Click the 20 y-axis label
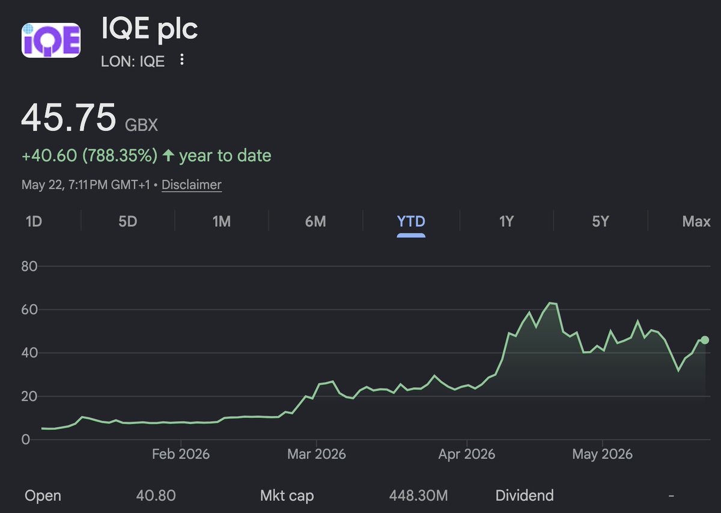The width and height of the screenshot is (721, 513). click(x=29, y=396)
